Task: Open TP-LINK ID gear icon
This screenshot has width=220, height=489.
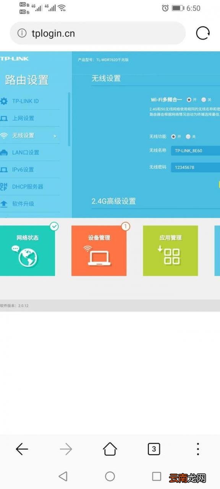Action: click(x=4, y=101)
